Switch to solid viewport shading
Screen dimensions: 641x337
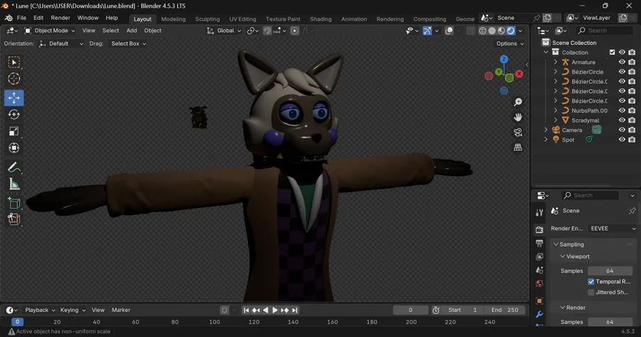pyautogui.click(x=491, y=31)
